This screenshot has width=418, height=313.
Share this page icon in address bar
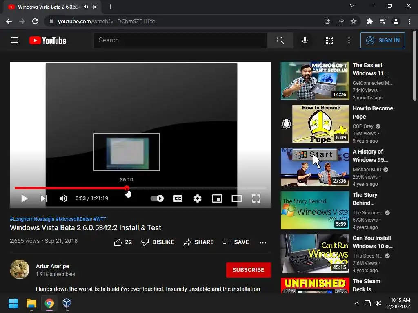click(x=340, y=21)
